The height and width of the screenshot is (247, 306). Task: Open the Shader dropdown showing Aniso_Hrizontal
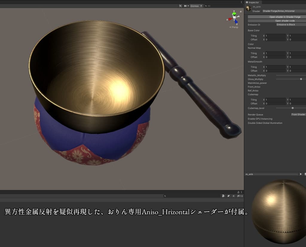283,11
